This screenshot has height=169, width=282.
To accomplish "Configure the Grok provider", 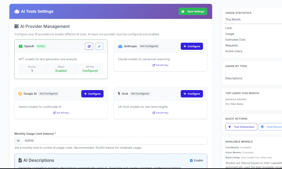I will 192,94.
